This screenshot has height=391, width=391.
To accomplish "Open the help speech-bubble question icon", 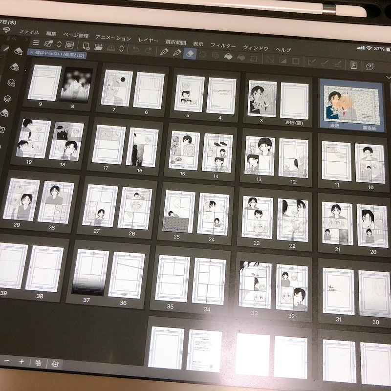I will (369, 66).
